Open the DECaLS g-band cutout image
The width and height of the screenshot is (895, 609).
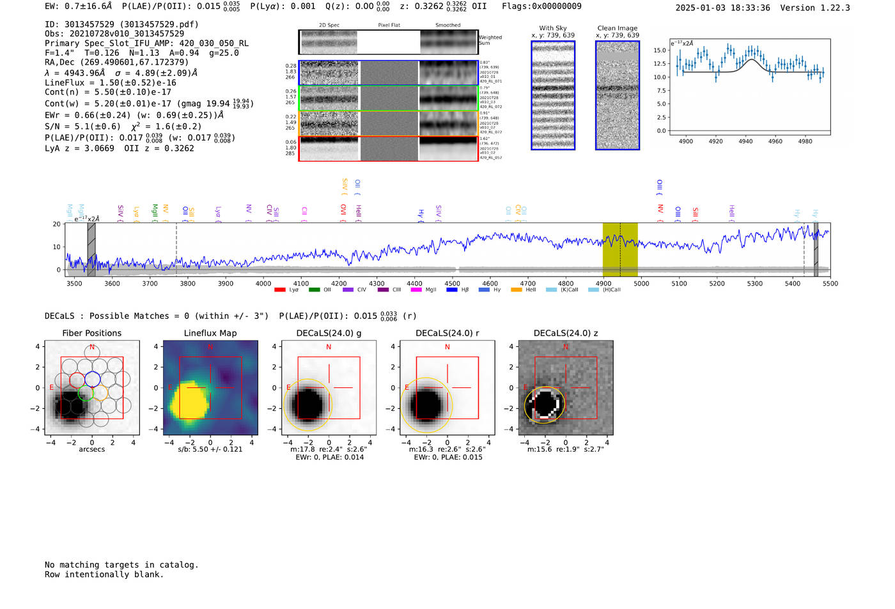click(x=329, y=387)
